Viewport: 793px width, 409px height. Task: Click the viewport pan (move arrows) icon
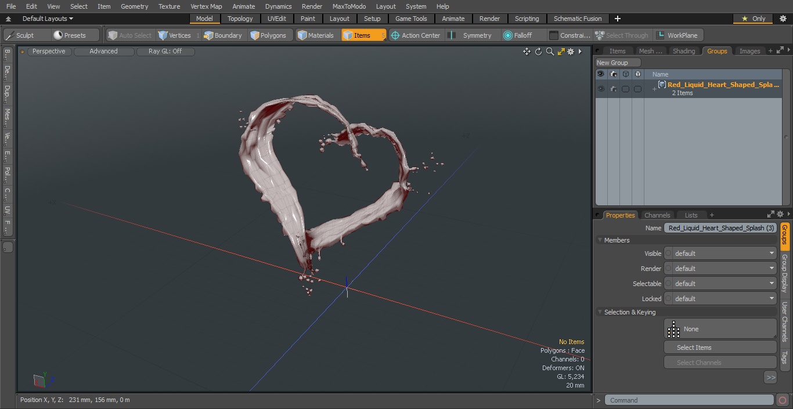coord(527,52)
